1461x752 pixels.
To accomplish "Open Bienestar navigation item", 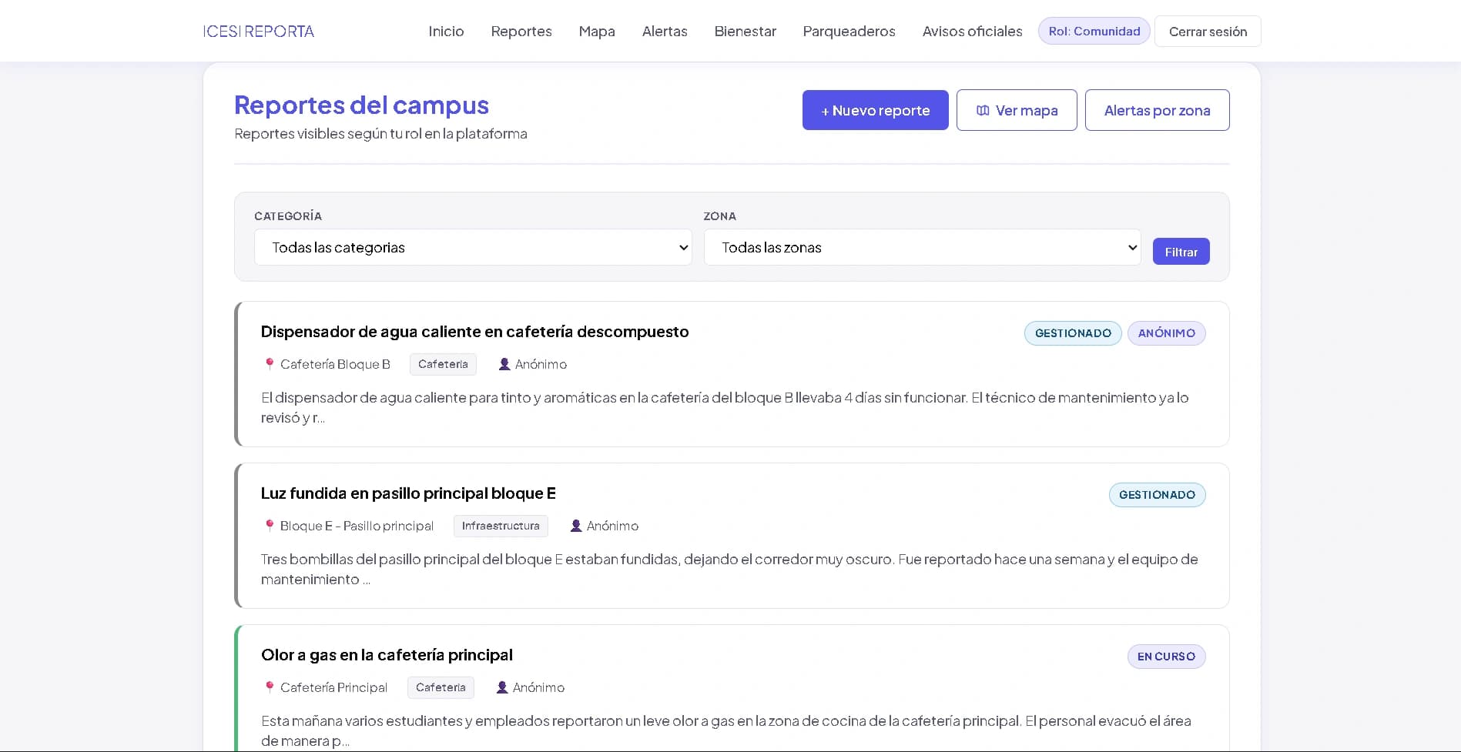I will [745, 31].
